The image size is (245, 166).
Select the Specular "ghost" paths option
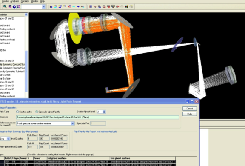pos(37,112)
